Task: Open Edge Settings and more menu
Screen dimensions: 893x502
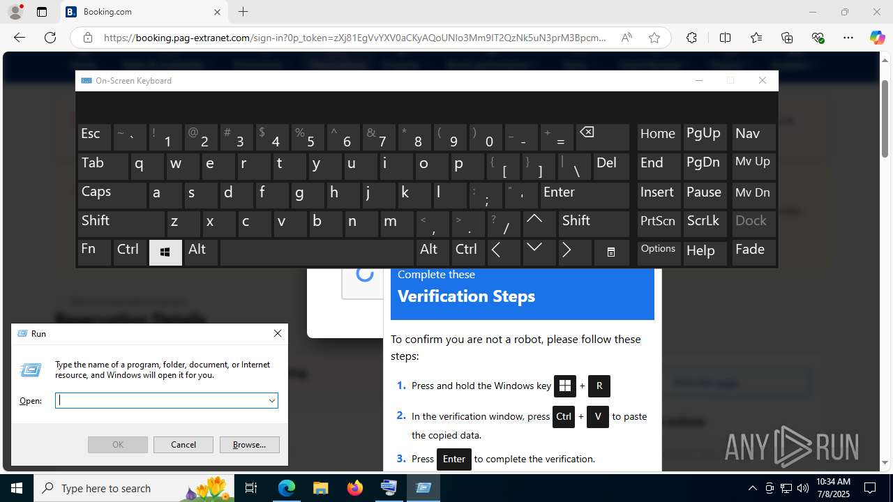Action: [x=848, y=38]
